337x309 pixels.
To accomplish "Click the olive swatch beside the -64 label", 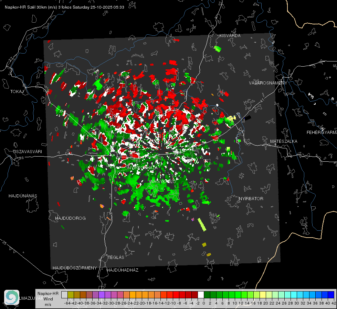I will 71,295.
